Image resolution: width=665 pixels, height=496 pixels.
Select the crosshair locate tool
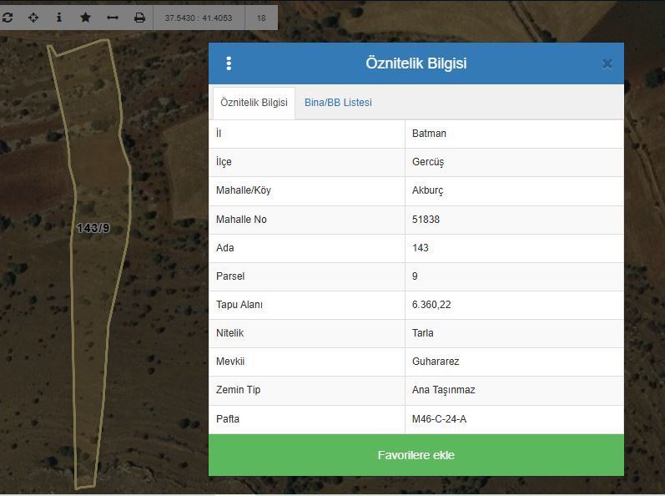(x=33, y=18)
